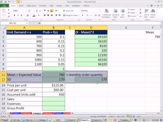Screen dimensions: 163x122
Task: Select row 12 header
Action: 3,79
